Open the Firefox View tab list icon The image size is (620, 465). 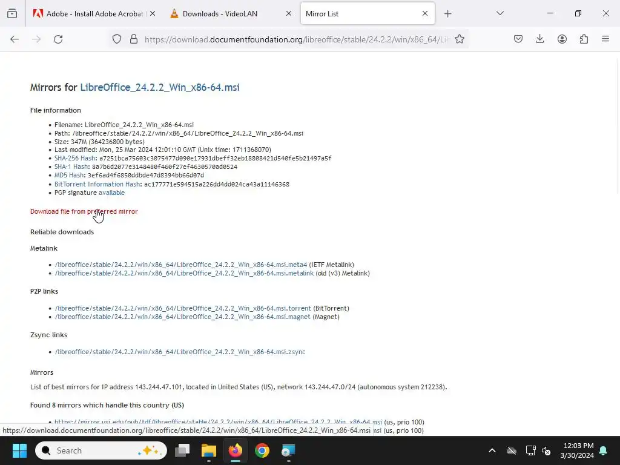click(x=12, y=13)
